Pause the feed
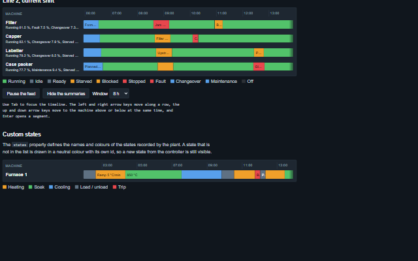 click(x=21, y=93)
